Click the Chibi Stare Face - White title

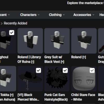point(83,97)
